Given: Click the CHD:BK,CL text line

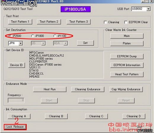Looking at the screenshot, I should pos(36,74).
